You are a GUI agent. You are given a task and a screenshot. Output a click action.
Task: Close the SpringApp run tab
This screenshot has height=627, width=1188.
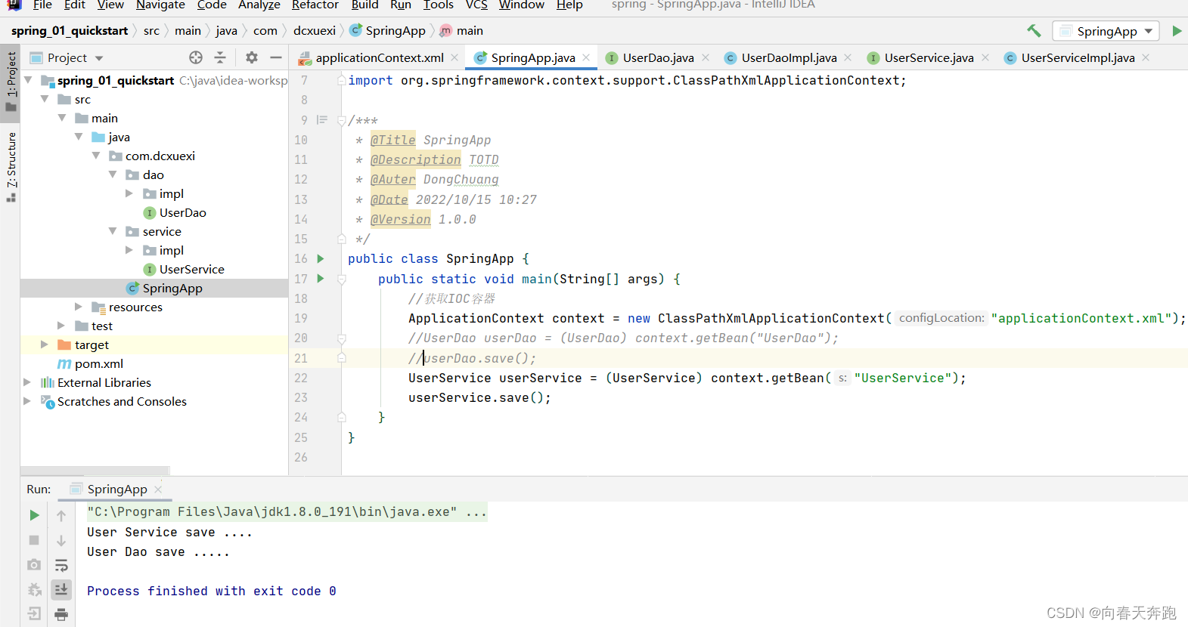[x=158, y=490]
